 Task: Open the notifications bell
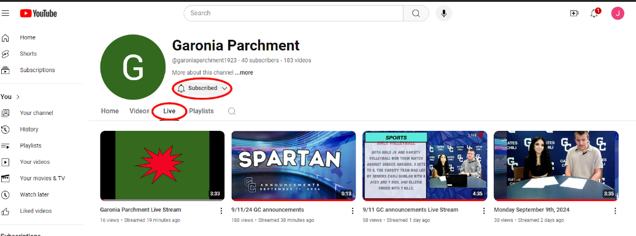[x=595, y=13]
